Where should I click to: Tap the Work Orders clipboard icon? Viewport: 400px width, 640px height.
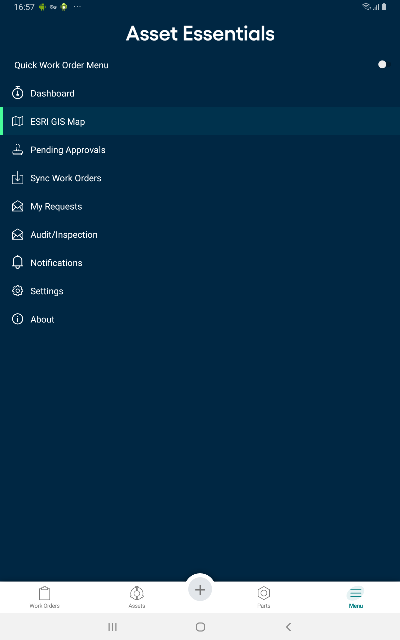point(45,593)
